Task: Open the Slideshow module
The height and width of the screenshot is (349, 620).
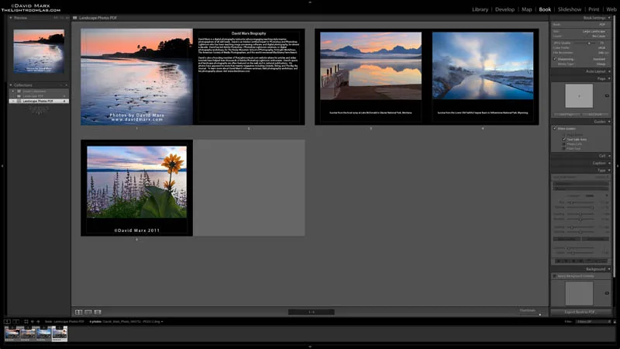Action: coord(570,9)
